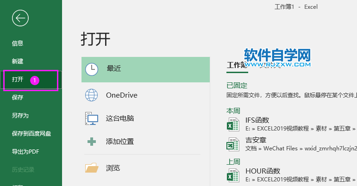Click the HOUR函数 Excel file icon

pos(233,175)
